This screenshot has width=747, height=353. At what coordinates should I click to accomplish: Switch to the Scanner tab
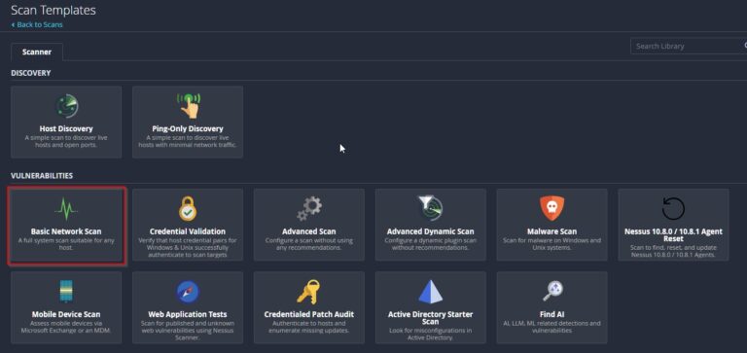(37, 52)
